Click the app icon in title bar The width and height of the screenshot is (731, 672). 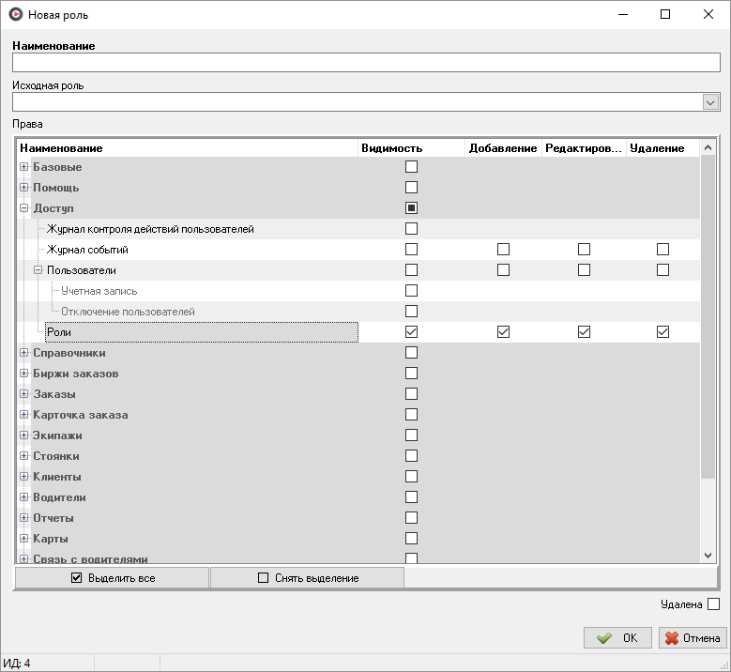[15, 15]
